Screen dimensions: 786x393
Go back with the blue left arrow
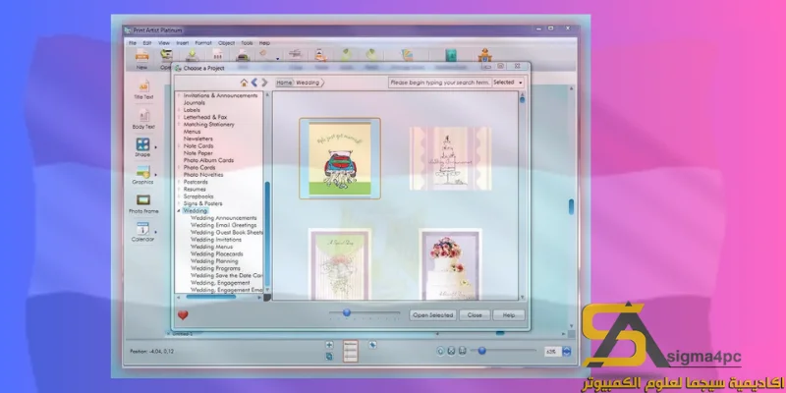coord(254,83)
